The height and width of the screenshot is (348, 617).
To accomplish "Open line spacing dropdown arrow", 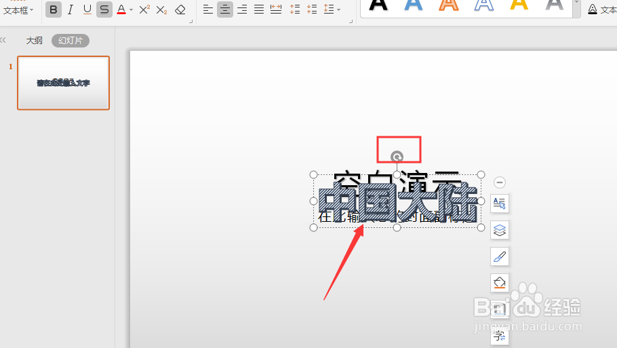I will (339, 10).
